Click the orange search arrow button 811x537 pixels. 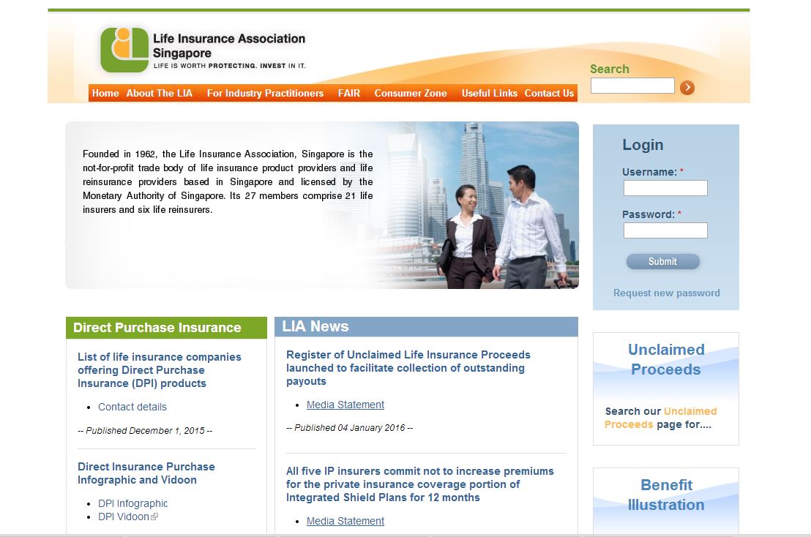[687, 88]
